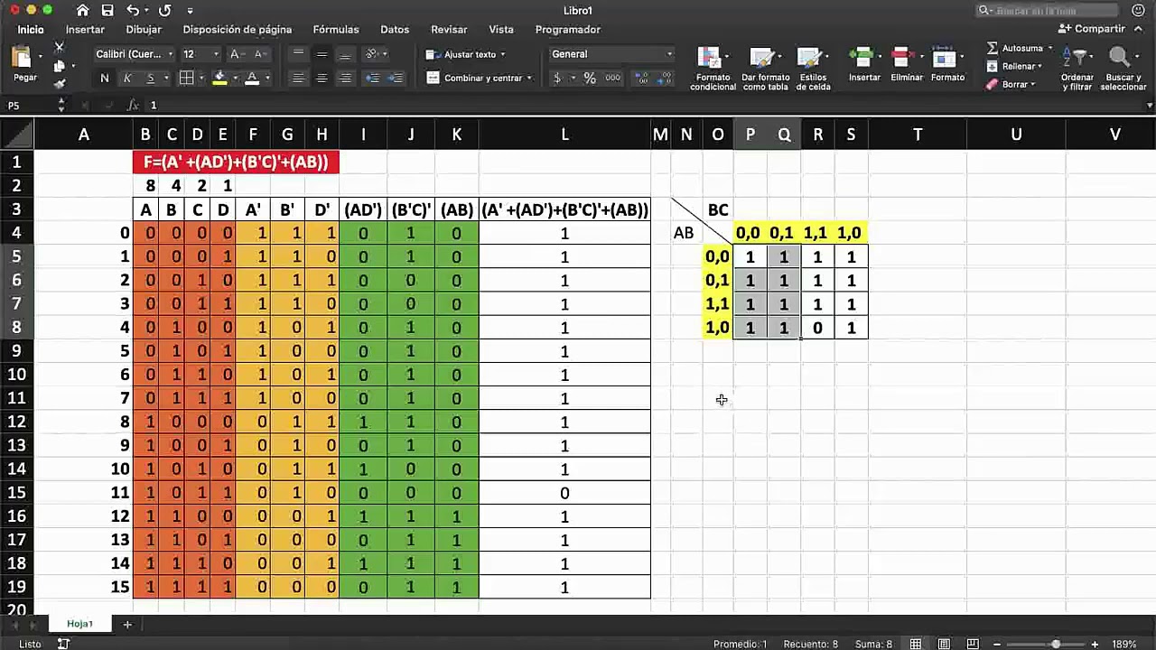Copy selection with the copy icon

click(x=59, y=65)
